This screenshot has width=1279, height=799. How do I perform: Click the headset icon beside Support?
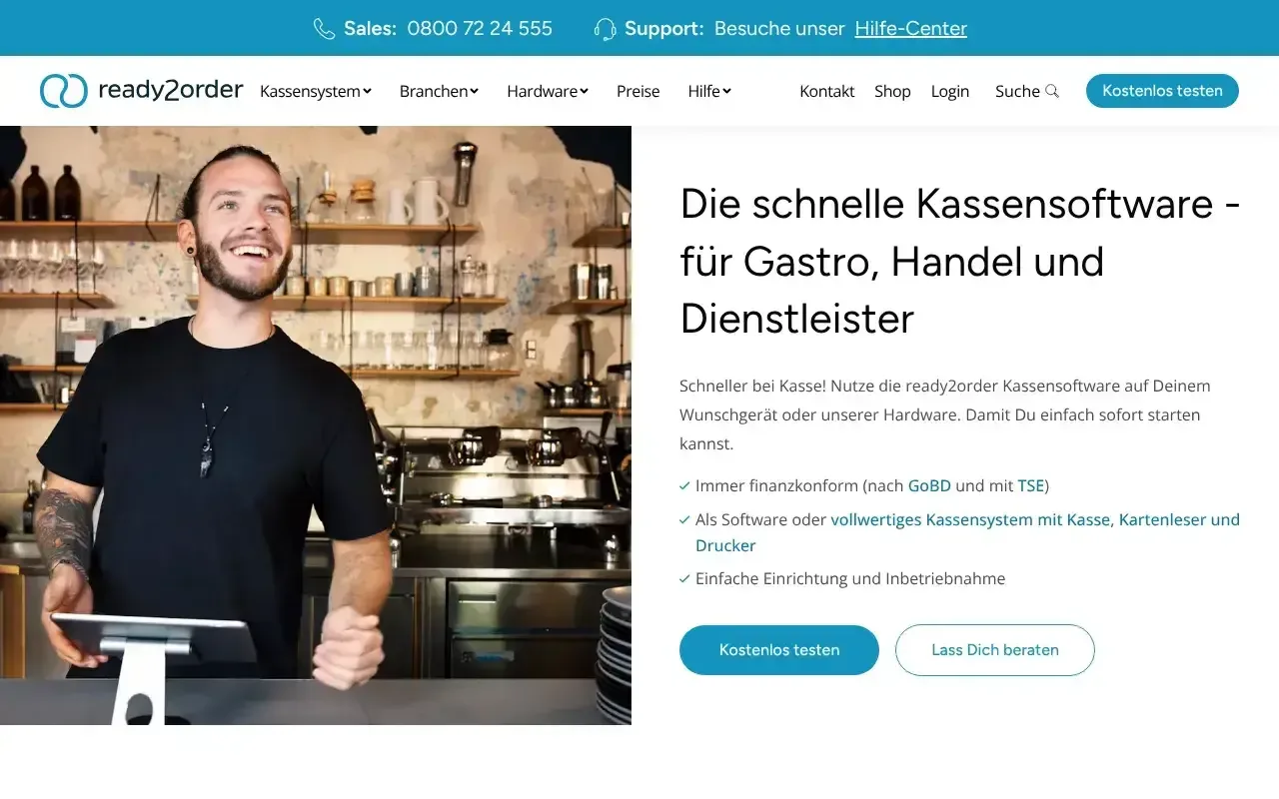coord(605,29)
